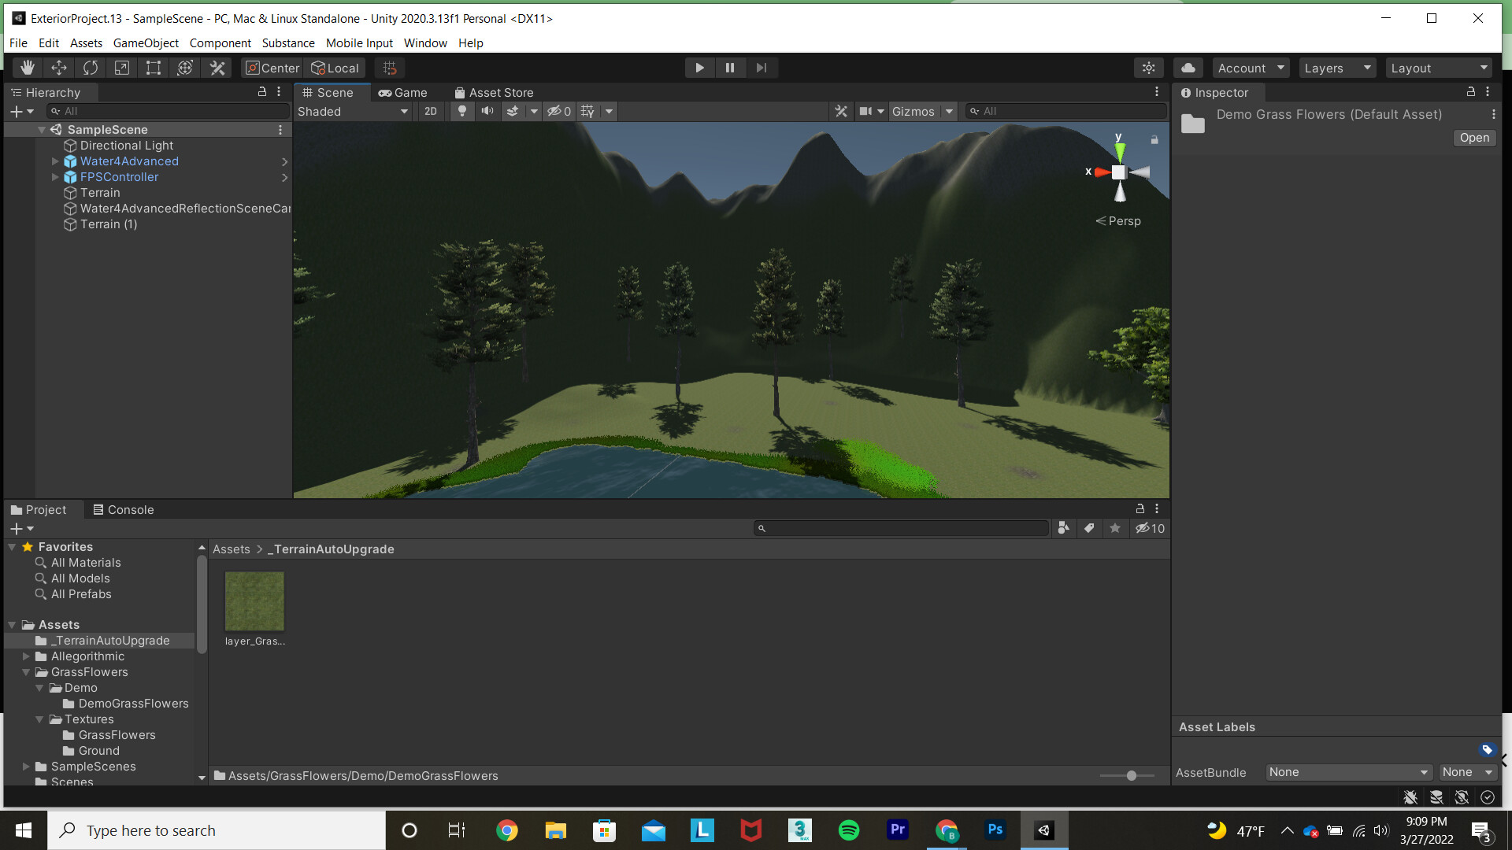
Task: Enter Play mode
Action: (x=699, y=68)
